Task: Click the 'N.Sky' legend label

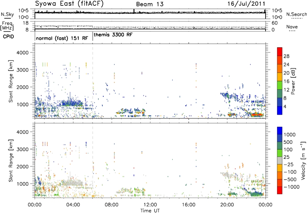Action: (x=7, y=14)
